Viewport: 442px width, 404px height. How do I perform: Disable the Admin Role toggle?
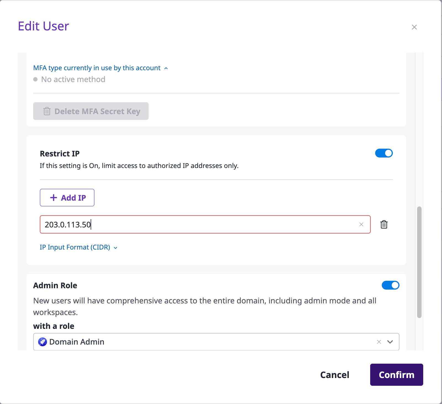coord(390,285)
